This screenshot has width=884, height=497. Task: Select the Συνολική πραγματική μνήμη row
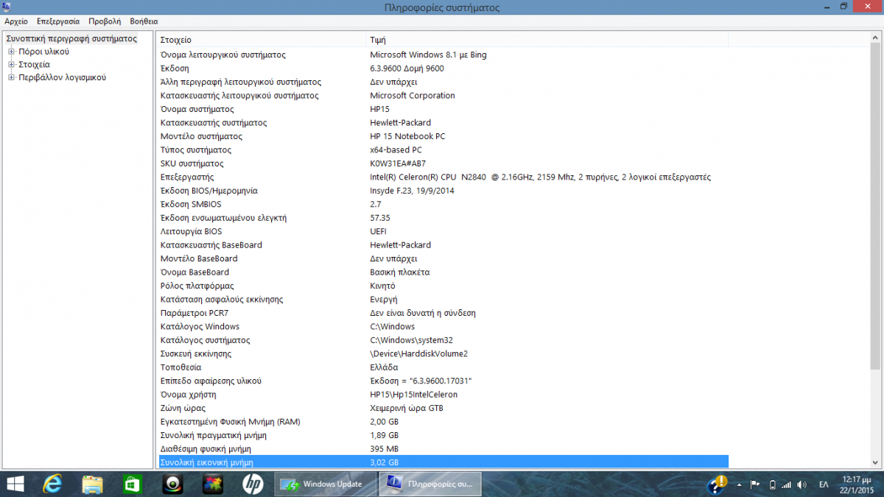[x=443, y=435]
